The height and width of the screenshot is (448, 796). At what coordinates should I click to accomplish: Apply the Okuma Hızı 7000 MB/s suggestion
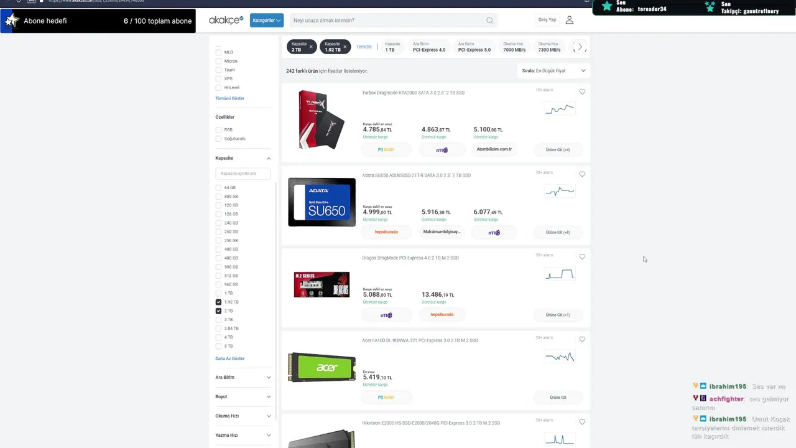tap(514, 47)
